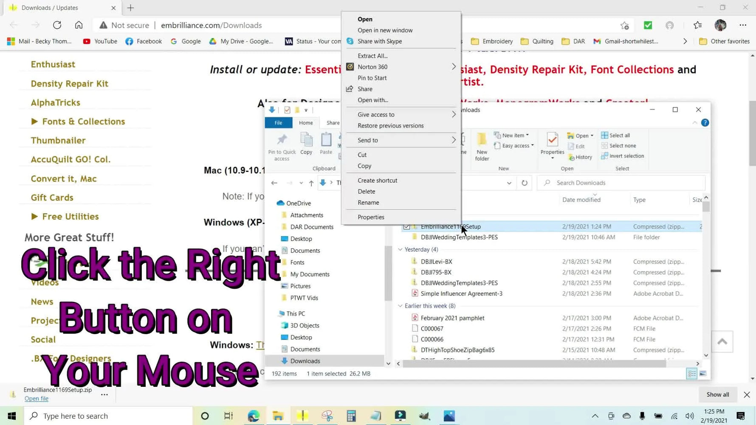
Task: Open Windows Start menu
Action: click(11, 416)
